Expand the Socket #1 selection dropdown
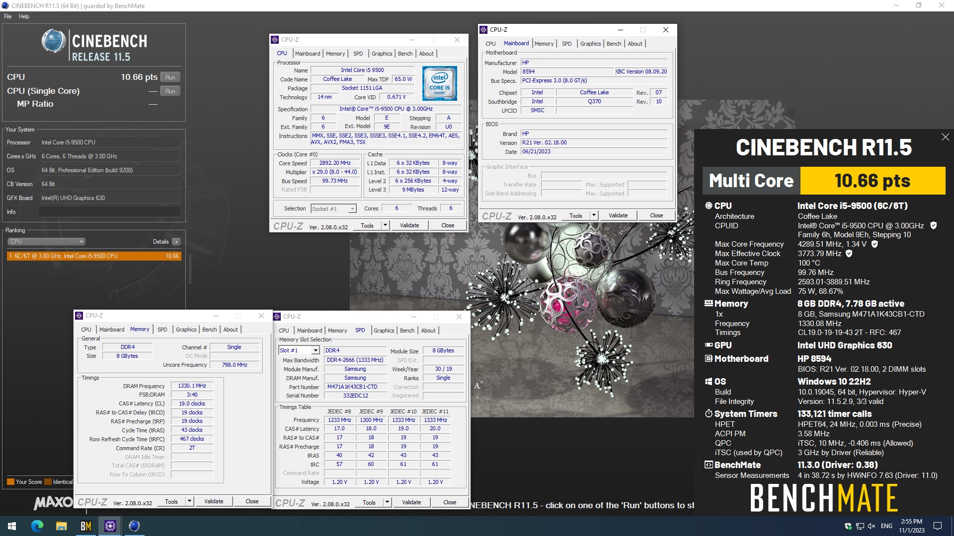This screenshot has height=536, width=954. [x=352, y=209]
